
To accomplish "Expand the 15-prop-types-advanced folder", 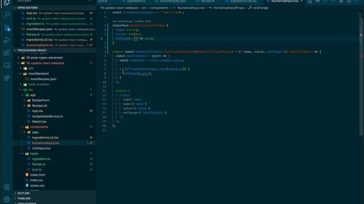I will point(19,58).
